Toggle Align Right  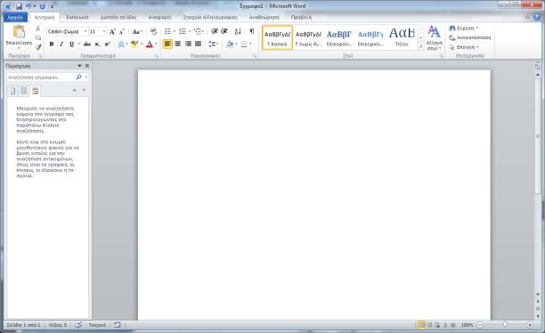point(188,45)
